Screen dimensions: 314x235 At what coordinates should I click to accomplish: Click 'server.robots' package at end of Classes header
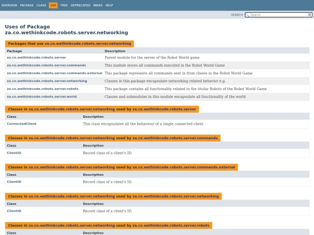coord(171,225)
